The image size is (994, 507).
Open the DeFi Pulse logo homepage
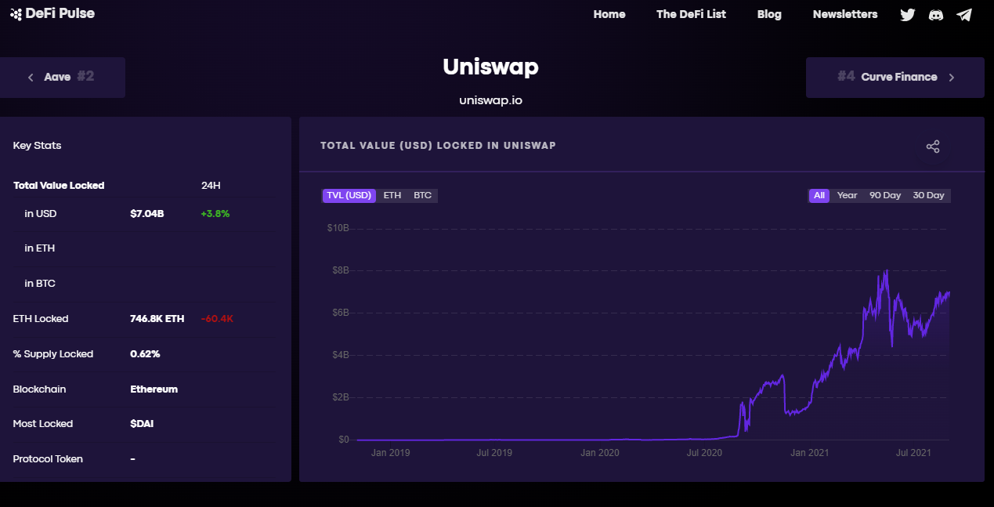(x=52, y=13)
